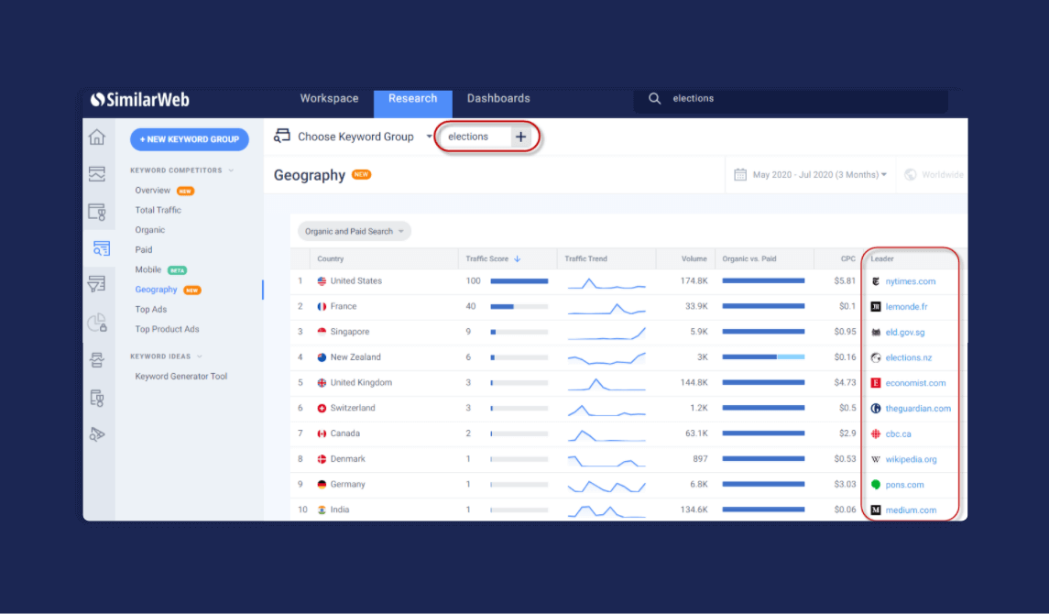Open the keyword research magnifier icon in sidebar

click(99, 248)
